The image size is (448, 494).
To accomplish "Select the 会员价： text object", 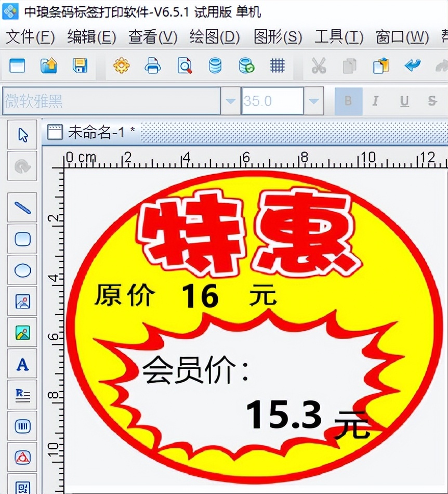I will [195, 369].
